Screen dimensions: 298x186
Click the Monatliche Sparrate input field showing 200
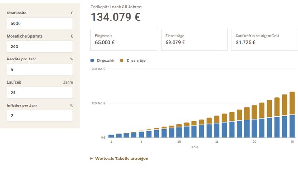tap(40, 46)
